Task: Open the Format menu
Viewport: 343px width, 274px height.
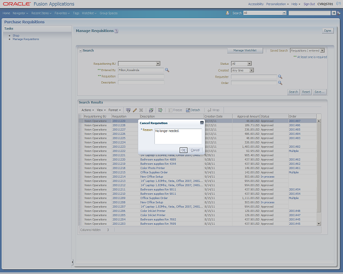Action: click(x=115, y=110)
